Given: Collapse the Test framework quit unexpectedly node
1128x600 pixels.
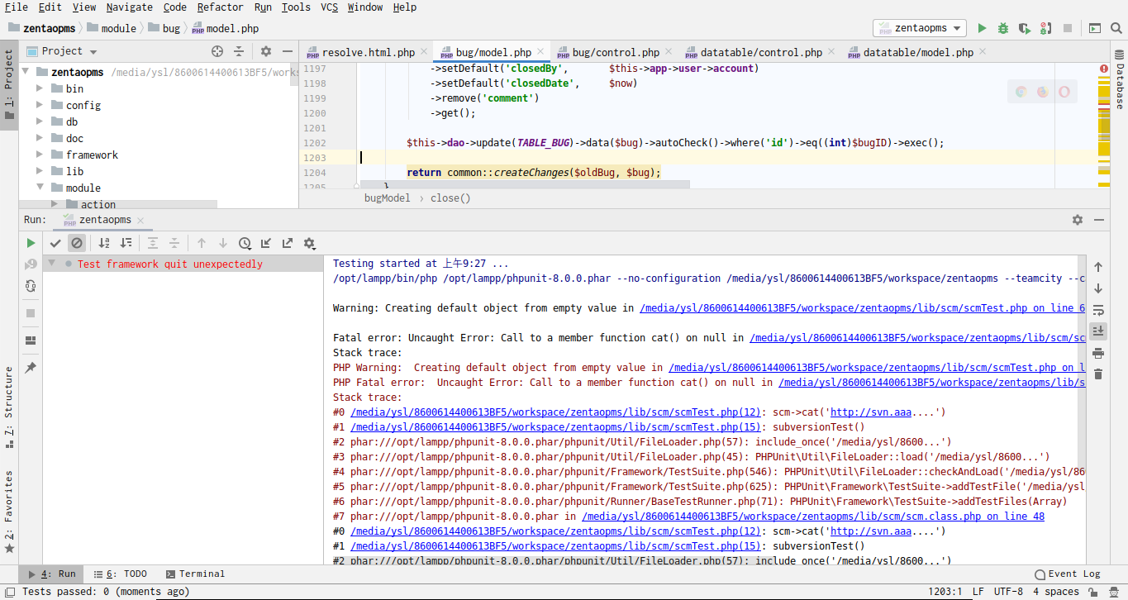Looking at the screenshot, I should tap(51, 264).
